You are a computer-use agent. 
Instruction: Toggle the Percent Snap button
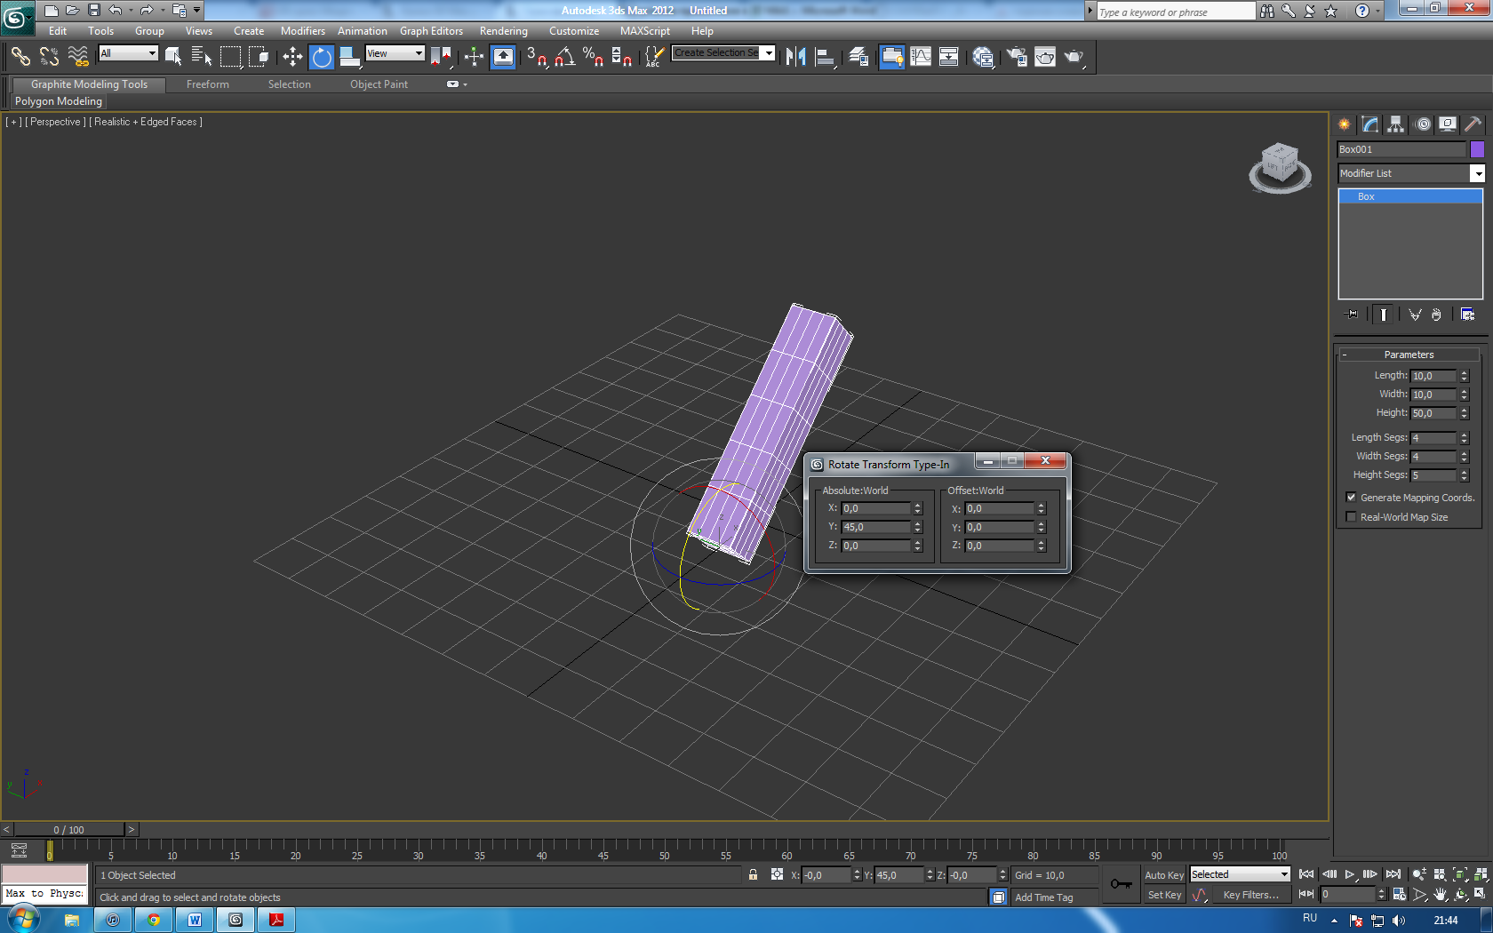tap(593, 57)
